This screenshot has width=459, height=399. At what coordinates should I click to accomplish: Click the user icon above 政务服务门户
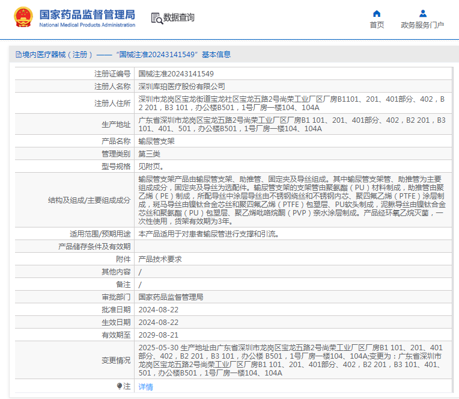(423, 13)
